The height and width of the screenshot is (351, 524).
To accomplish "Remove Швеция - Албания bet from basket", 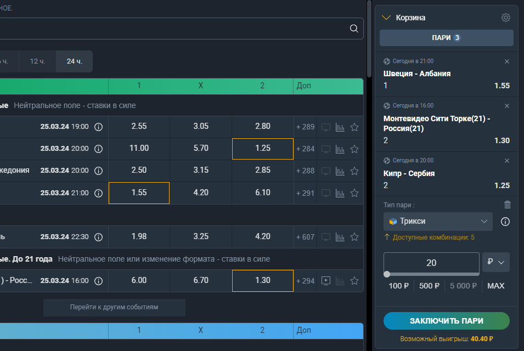I will [x=507, y=61].
